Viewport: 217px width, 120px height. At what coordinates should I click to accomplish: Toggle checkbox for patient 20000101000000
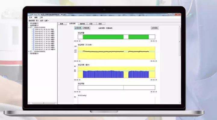[31, 27]
